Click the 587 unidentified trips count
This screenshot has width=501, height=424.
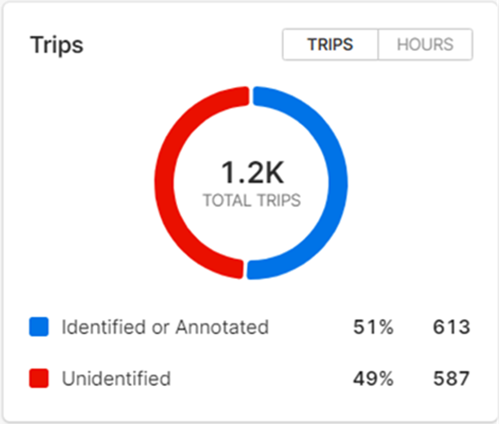point(451,379)
